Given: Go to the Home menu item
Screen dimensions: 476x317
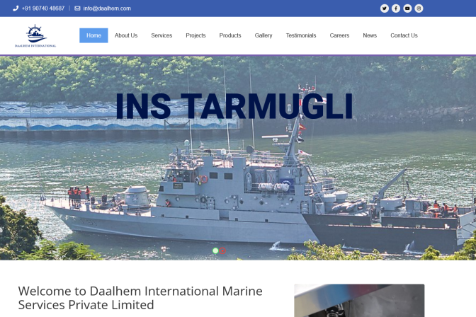Looking at the screenshot, I should click(93, 35).
